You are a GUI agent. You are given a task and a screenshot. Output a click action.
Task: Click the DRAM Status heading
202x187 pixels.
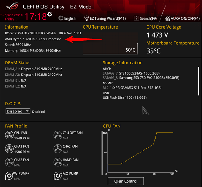tap(17, 63)
